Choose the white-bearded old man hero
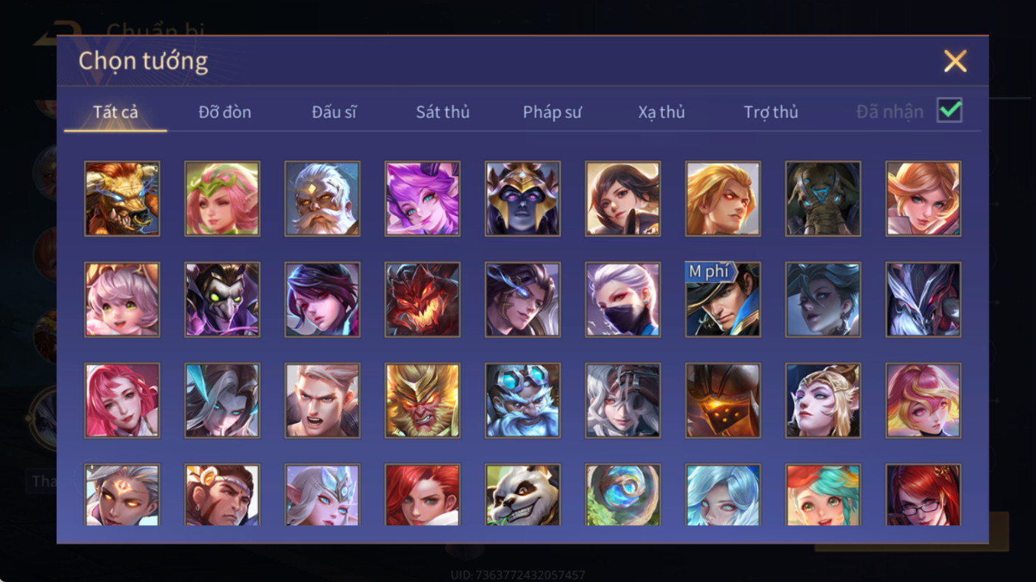This screenshot has width=1036, height=582. [x=322, y=199]
